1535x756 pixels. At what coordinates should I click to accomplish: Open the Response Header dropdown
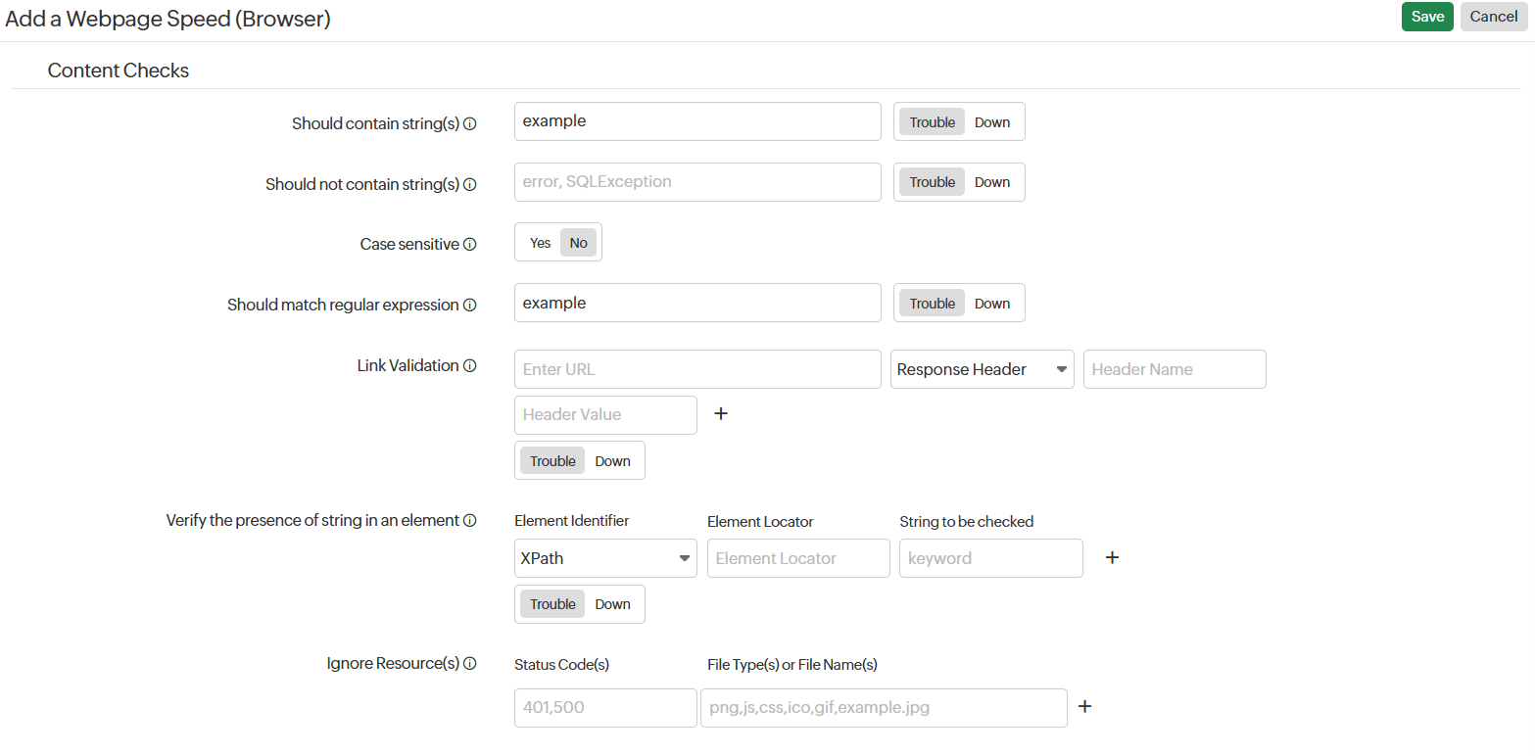click(x=982, y=369)
